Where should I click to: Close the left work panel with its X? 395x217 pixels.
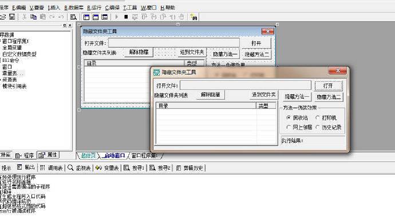(x=70, y=25)
